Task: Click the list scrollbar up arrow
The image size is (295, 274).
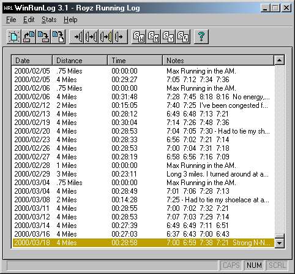Action: coord(279,60)
